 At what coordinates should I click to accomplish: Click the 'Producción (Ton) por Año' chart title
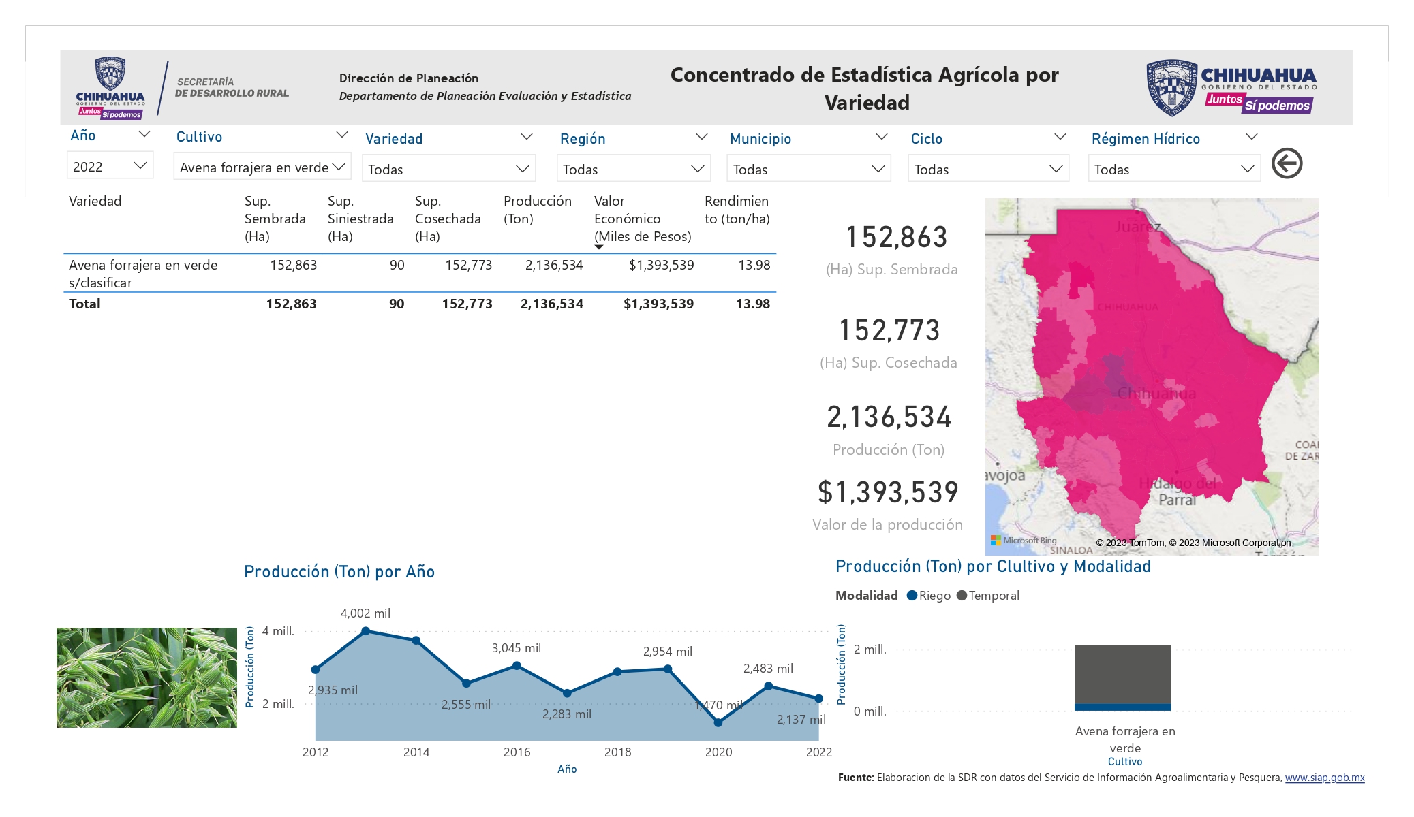click(x=339, y=572)
